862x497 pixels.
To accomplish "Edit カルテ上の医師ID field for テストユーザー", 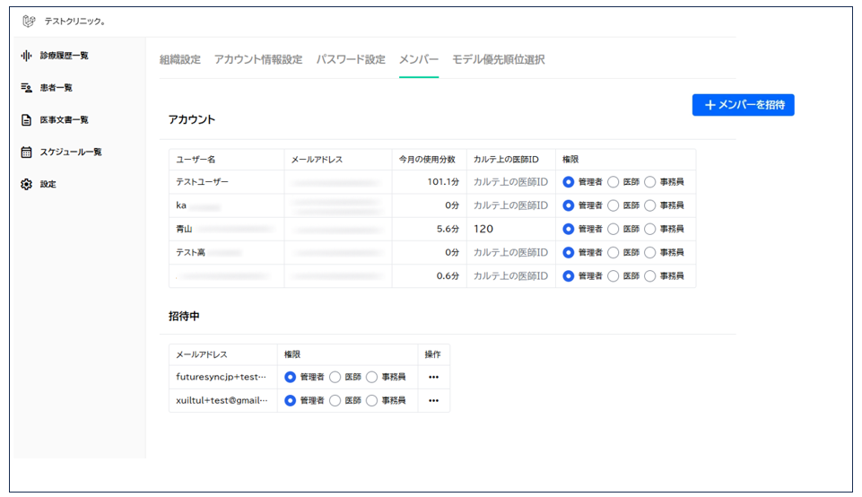I will pos(510,182).
